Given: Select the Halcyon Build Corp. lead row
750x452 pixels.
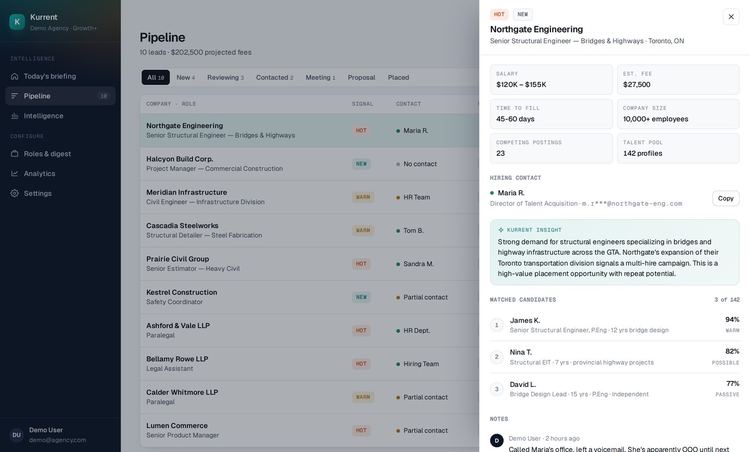Looking at the screenshot, I should (309, 164).
